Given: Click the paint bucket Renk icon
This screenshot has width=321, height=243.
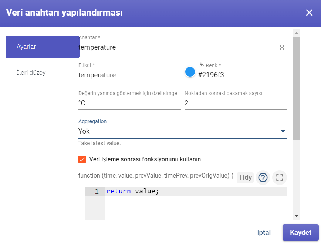Looking at the screenshot, I should [x=202, y=65].
